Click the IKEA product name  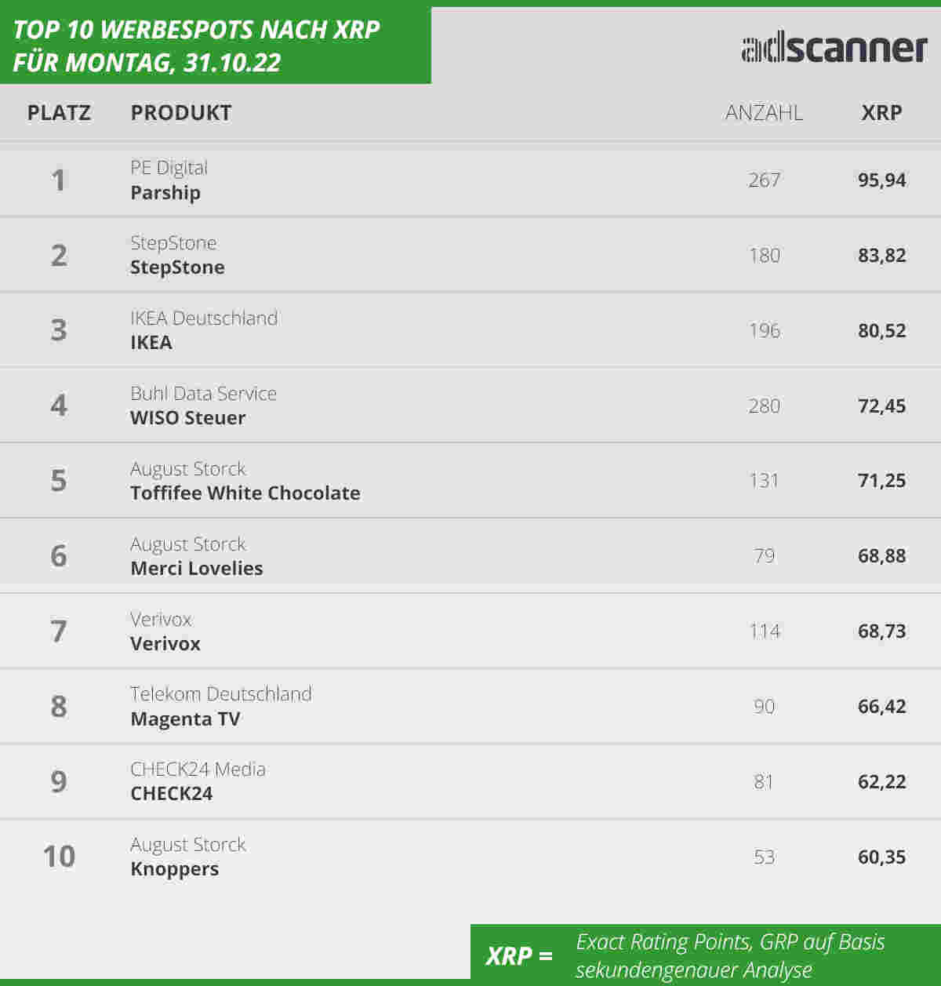tap(151, 343)
